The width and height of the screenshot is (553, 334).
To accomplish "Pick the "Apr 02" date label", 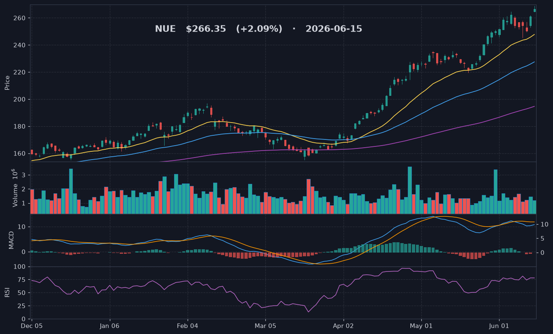I will point(343,326).
